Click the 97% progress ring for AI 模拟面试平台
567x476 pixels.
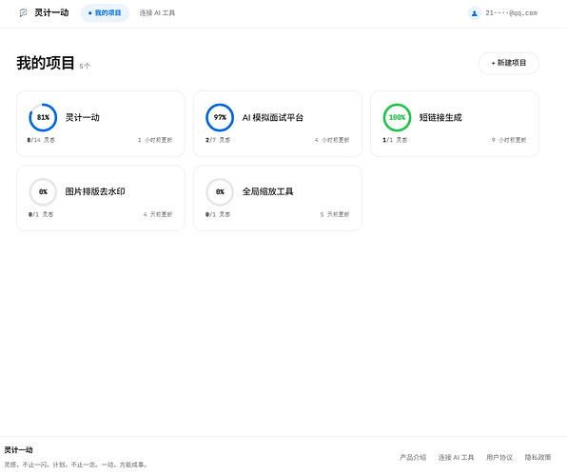(220, 117)
